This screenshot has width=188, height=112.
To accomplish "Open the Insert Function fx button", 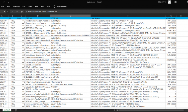I will tap(22, 11).
